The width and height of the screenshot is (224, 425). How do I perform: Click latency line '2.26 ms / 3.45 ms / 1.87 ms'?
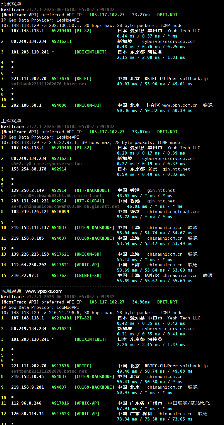click(151, 345)
